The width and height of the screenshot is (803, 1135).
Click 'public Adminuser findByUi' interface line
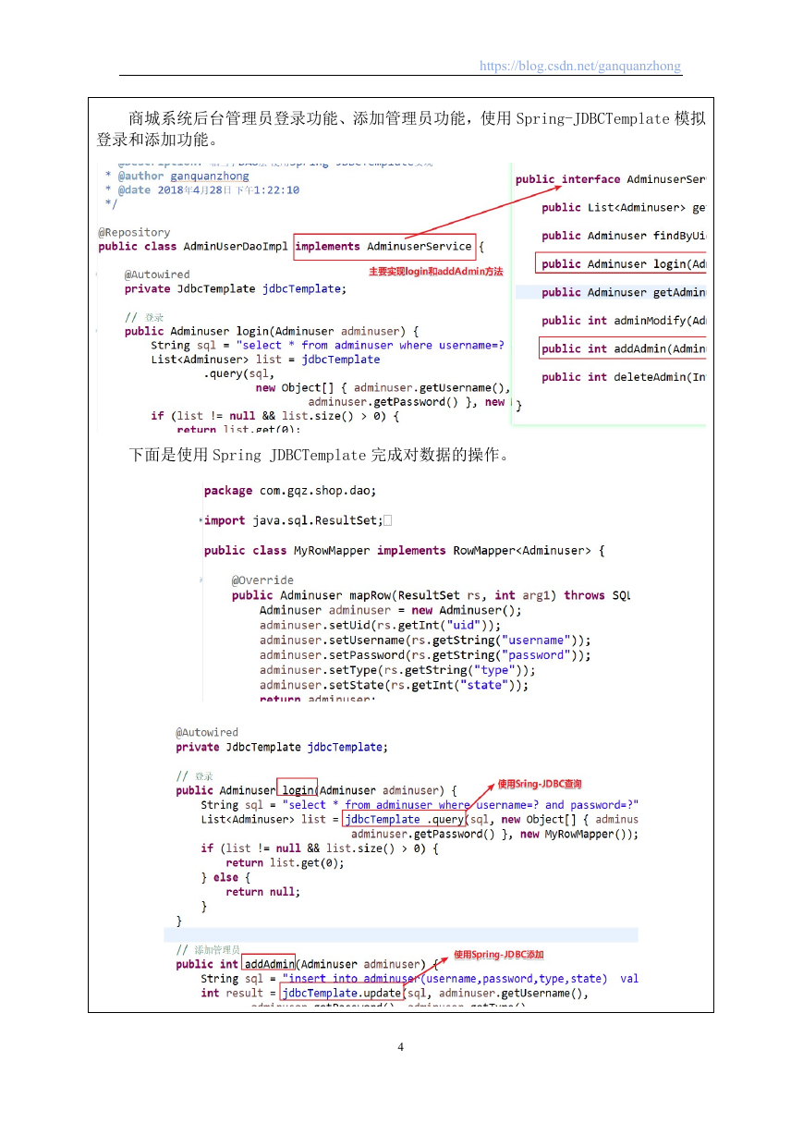tap(624, 236)
